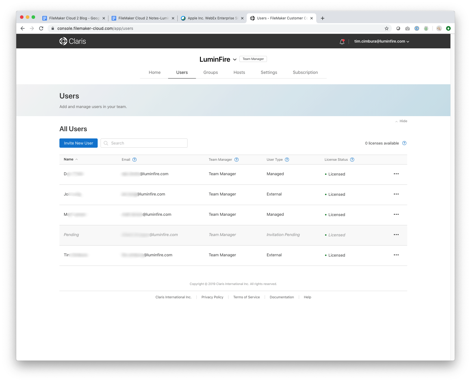This screenshot has height=382, width=471.
Task: Open the Privacy Policy link
Action: click(212, 297)
